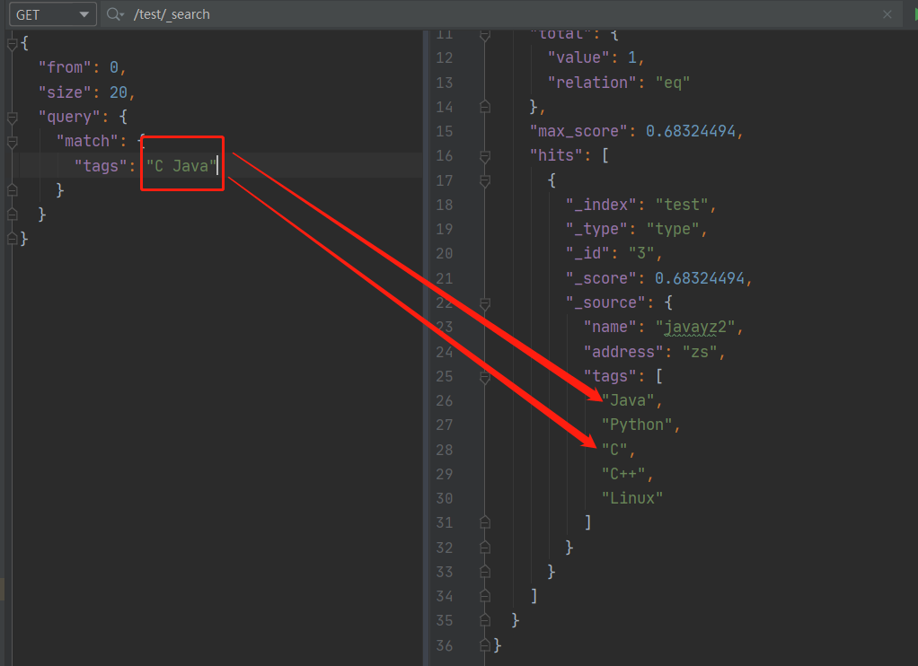Click the fold end marker at line 33
The height and width of the screenshot is (666, 918).
[x=485, y=572]
